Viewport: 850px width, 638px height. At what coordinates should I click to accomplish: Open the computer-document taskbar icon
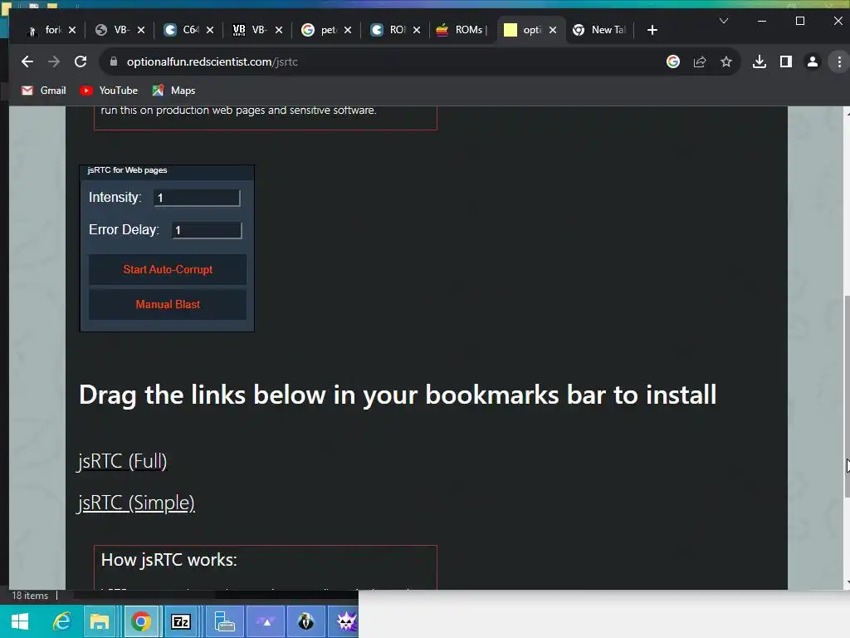(x=224, y=621)
